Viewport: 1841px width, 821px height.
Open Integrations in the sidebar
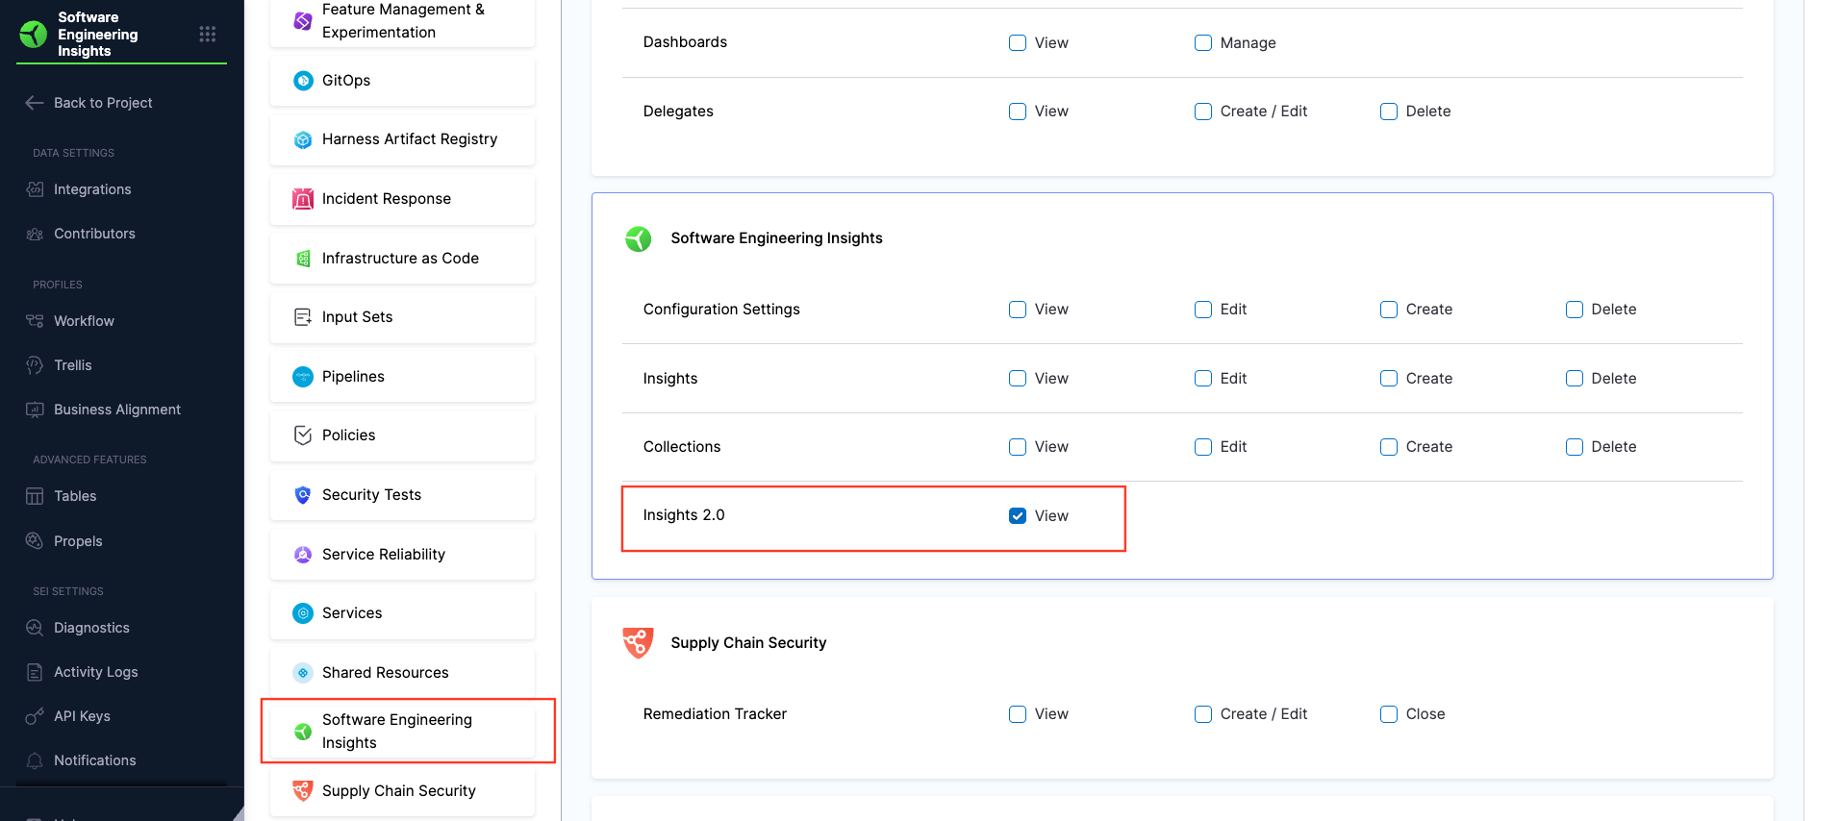coord(92,189)
